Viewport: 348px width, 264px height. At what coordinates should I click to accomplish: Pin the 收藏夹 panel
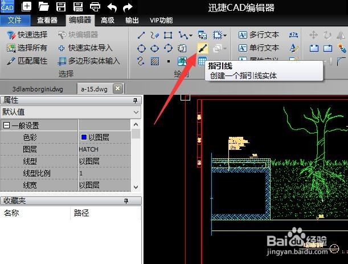point(126,201)
